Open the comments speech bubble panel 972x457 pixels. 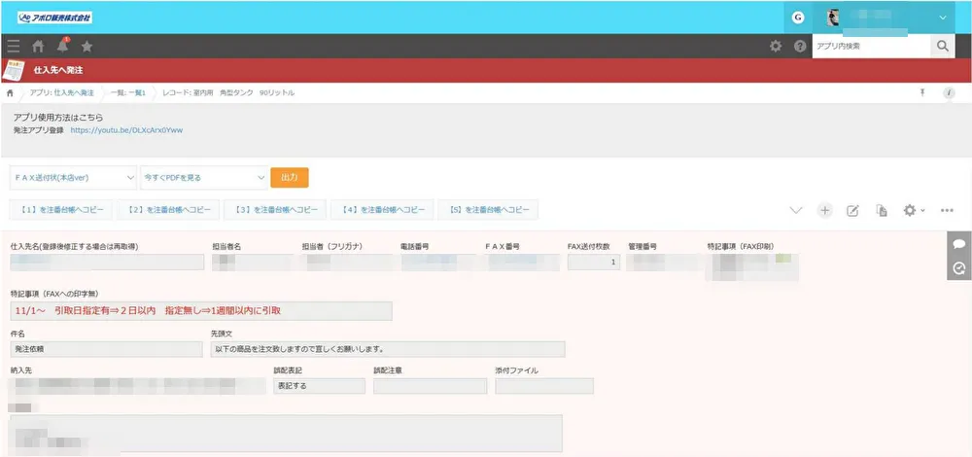pos(958,244)
